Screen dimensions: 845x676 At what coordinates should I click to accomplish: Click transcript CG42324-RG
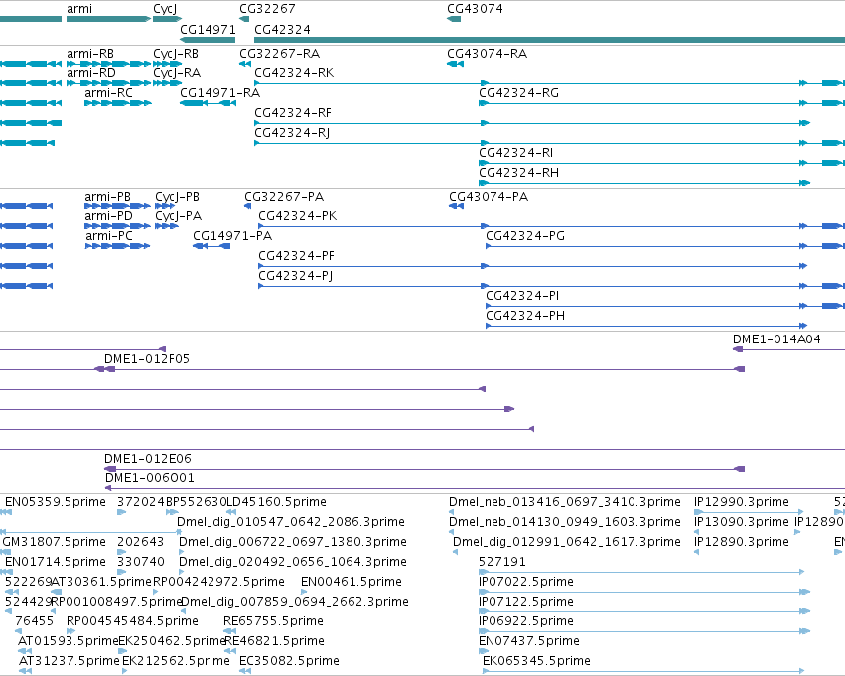[x=519, y=93]
